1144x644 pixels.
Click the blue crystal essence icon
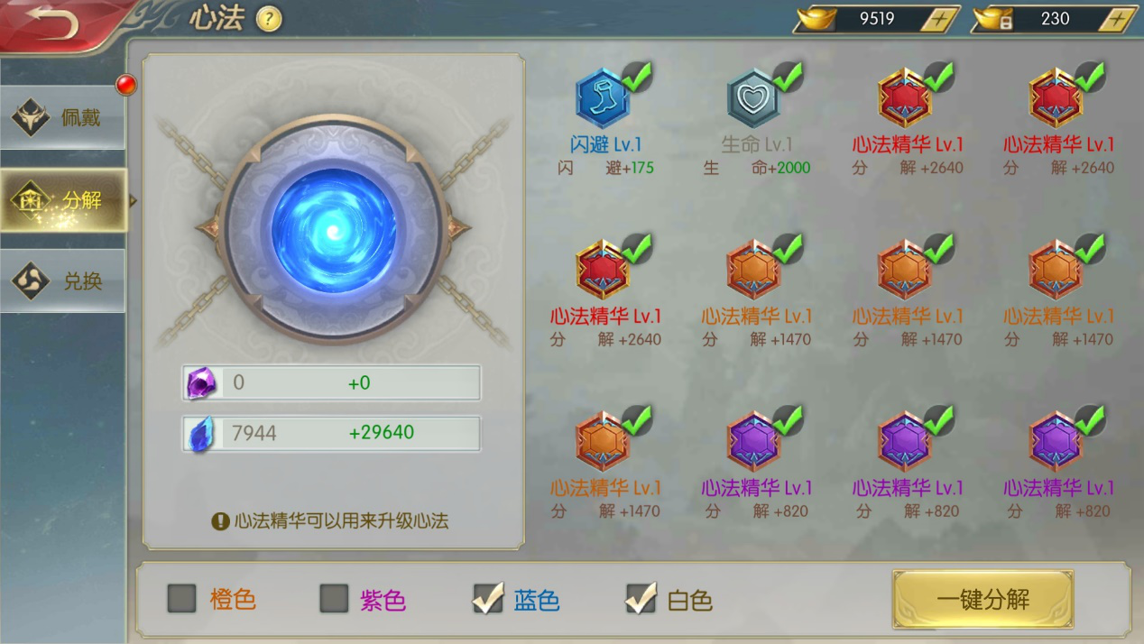199,434
